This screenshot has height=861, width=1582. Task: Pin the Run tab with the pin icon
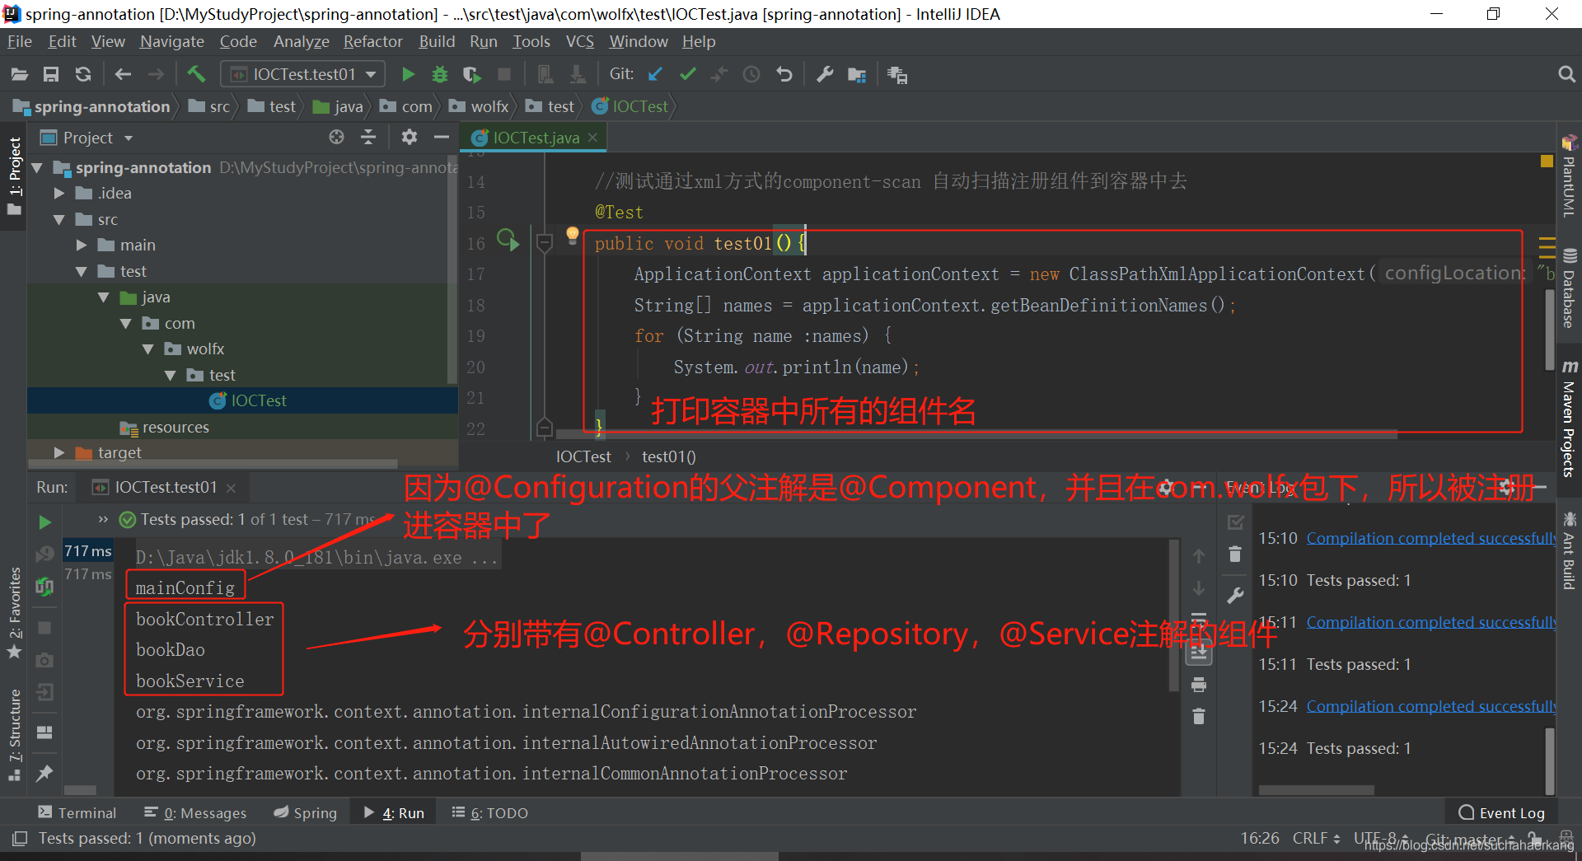44,774
